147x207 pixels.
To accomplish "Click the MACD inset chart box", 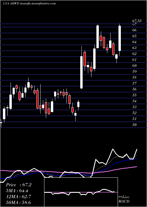I will (x=81, y=192).
